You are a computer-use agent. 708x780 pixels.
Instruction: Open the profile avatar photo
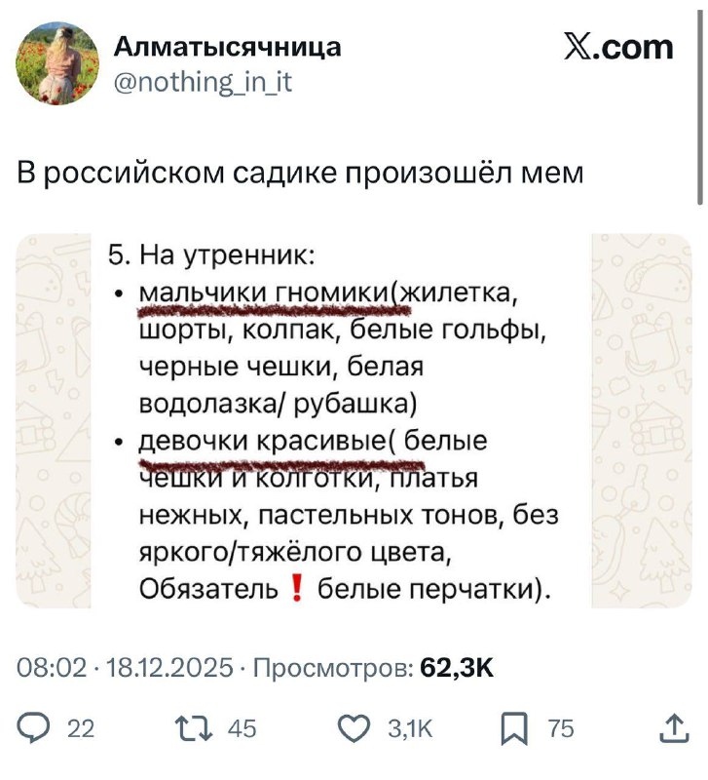(56, 60)
